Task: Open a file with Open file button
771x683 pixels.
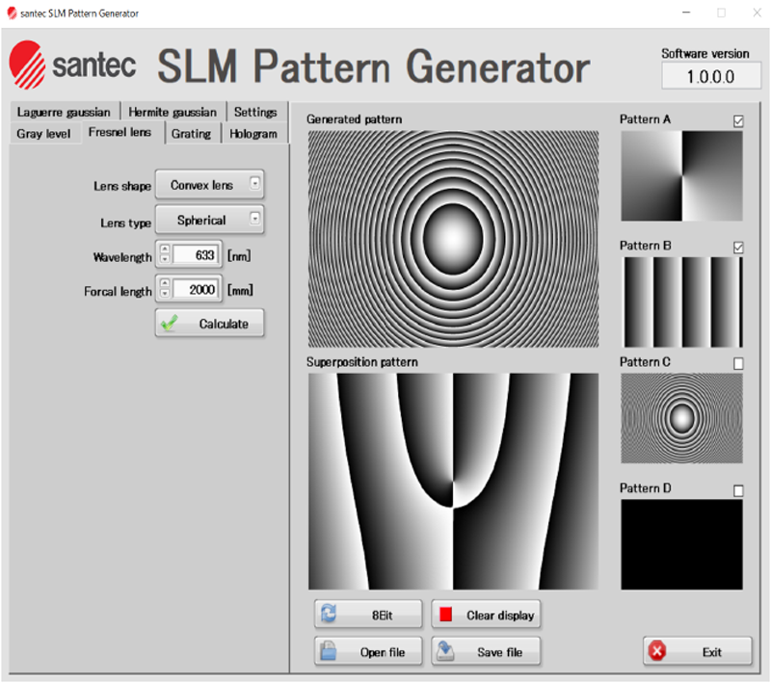Action: [368, 652]
